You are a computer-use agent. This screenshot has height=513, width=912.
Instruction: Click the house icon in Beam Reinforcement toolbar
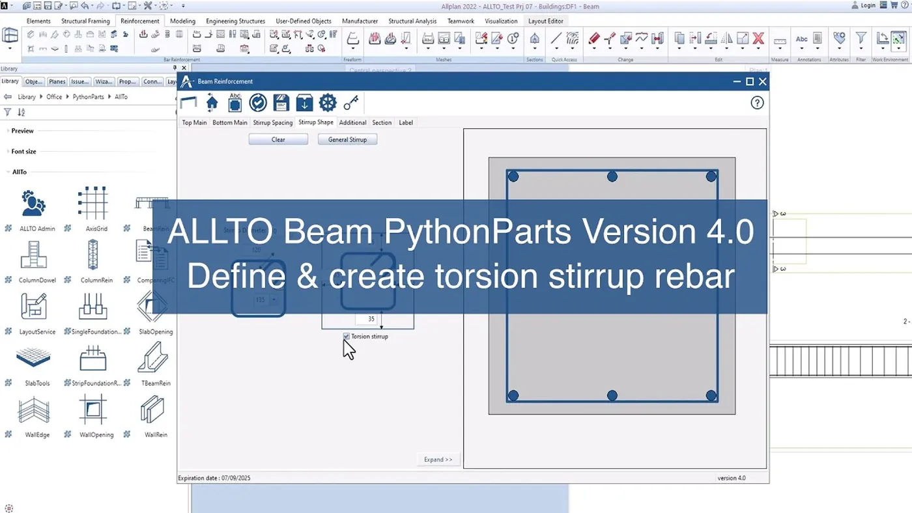click(x=212, y=103)
